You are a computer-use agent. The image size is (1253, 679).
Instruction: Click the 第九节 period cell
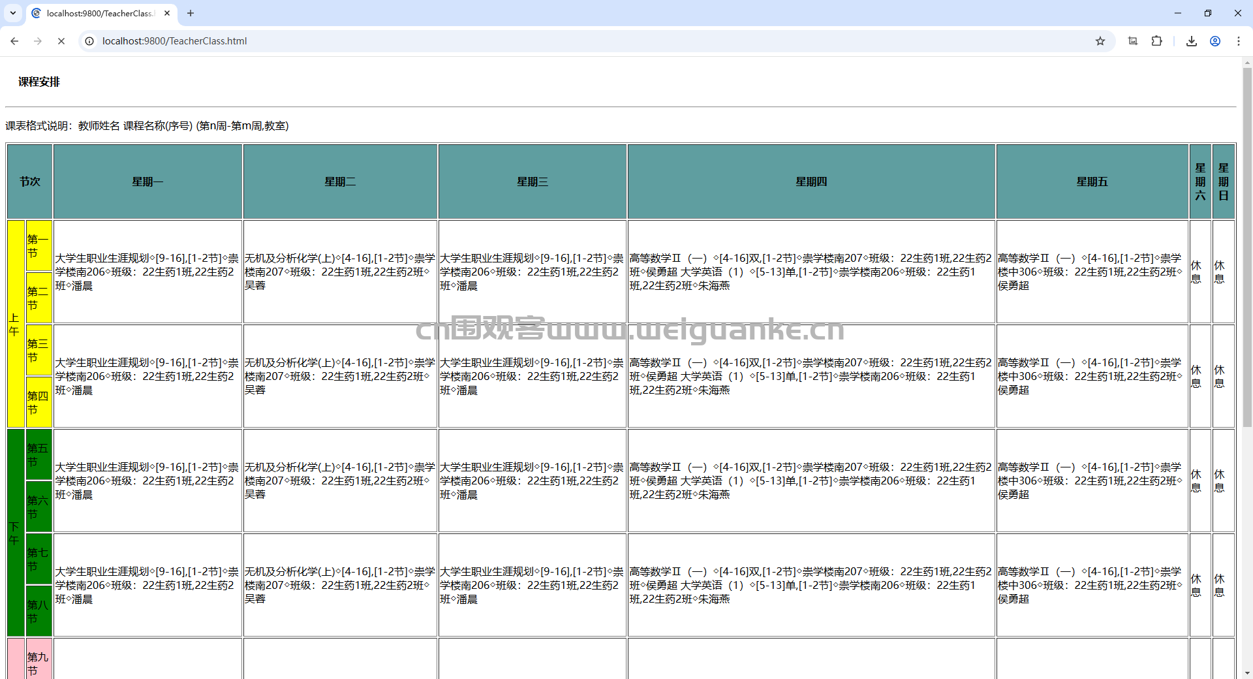click(39, 659)
